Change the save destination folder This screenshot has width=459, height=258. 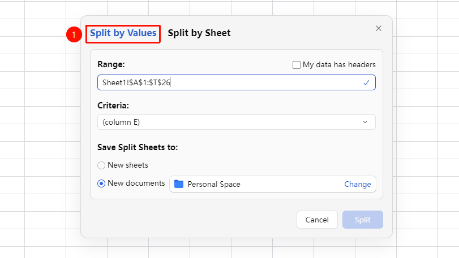point(358,184)
